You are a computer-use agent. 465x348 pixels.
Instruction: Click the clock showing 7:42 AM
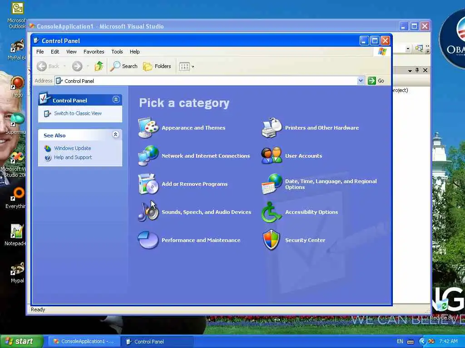point(448,342)
